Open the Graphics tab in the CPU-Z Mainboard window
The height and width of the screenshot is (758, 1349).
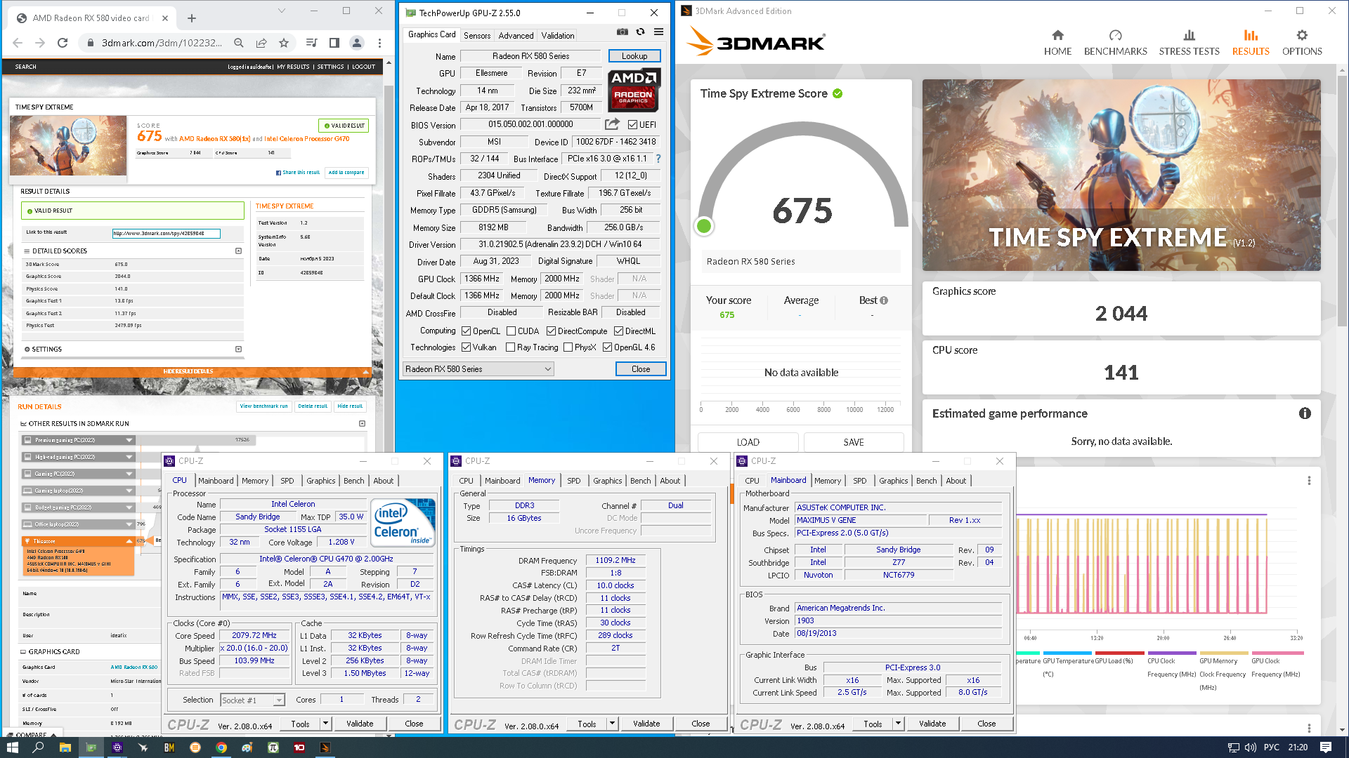(x=893, y=481)
